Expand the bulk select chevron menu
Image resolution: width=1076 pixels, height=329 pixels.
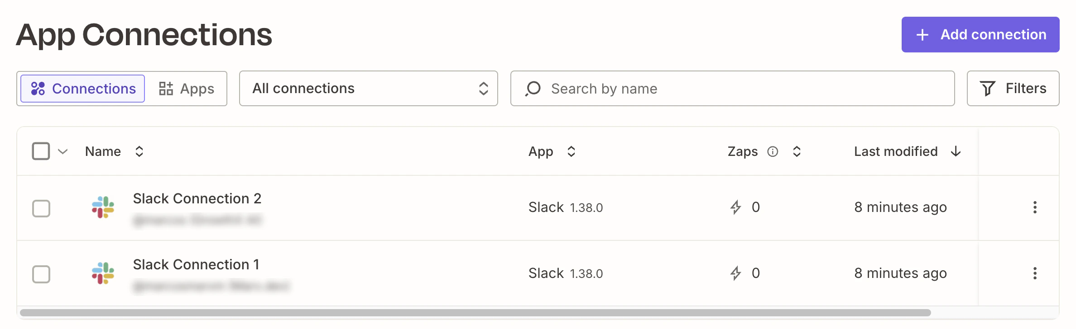(x=63, y=151)
